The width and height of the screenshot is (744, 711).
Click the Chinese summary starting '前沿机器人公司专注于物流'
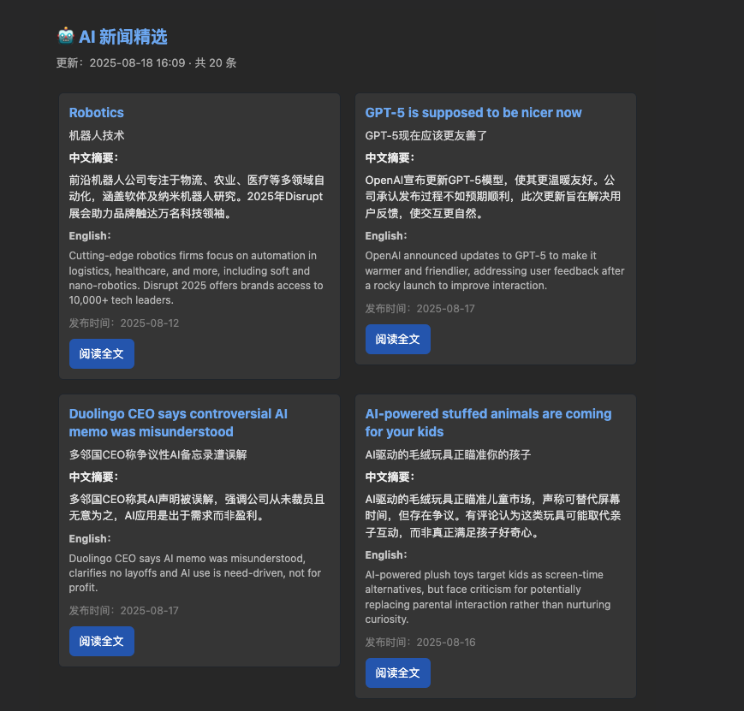(x=196, y=197)
